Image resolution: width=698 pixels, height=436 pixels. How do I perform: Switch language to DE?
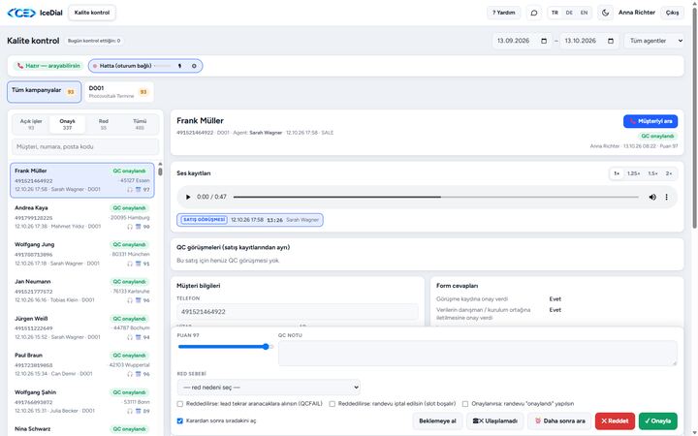coord(569,13)
